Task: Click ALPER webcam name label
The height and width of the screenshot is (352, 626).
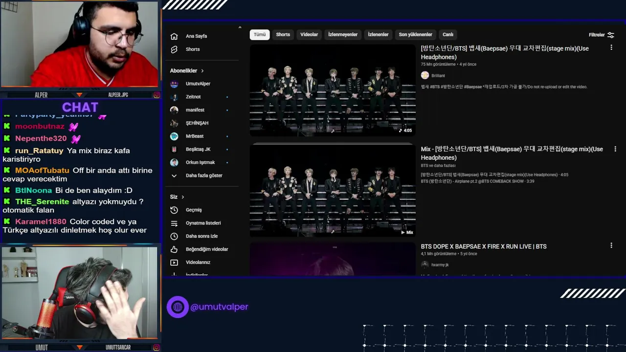Action: (x=41, y=95)
